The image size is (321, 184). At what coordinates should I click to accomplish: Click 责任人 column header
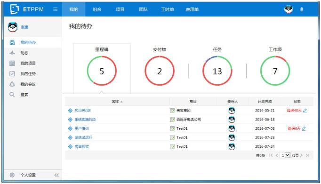tap(233, 101)
